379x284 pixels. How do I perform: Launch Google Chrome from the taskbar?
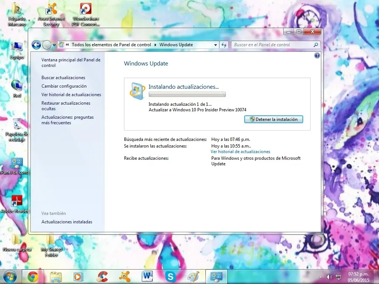click(x=33, y=277)
